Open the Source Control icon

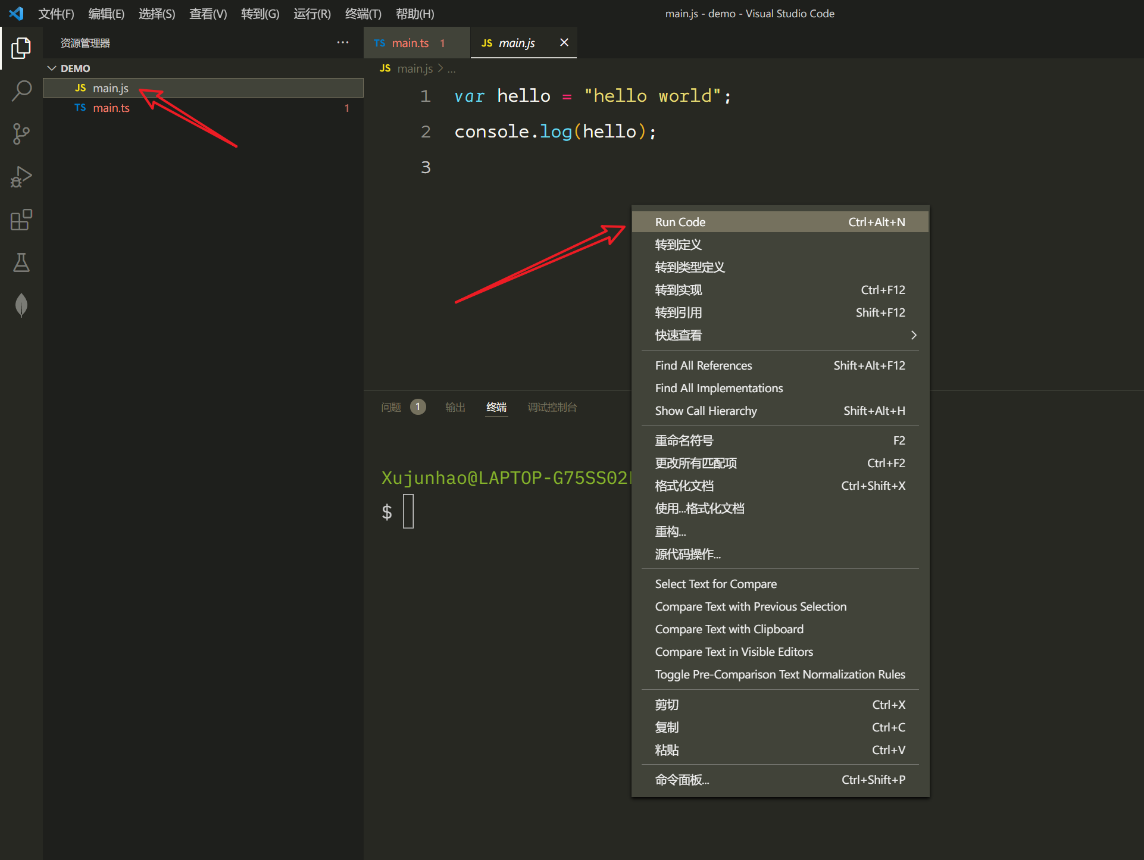21,134
